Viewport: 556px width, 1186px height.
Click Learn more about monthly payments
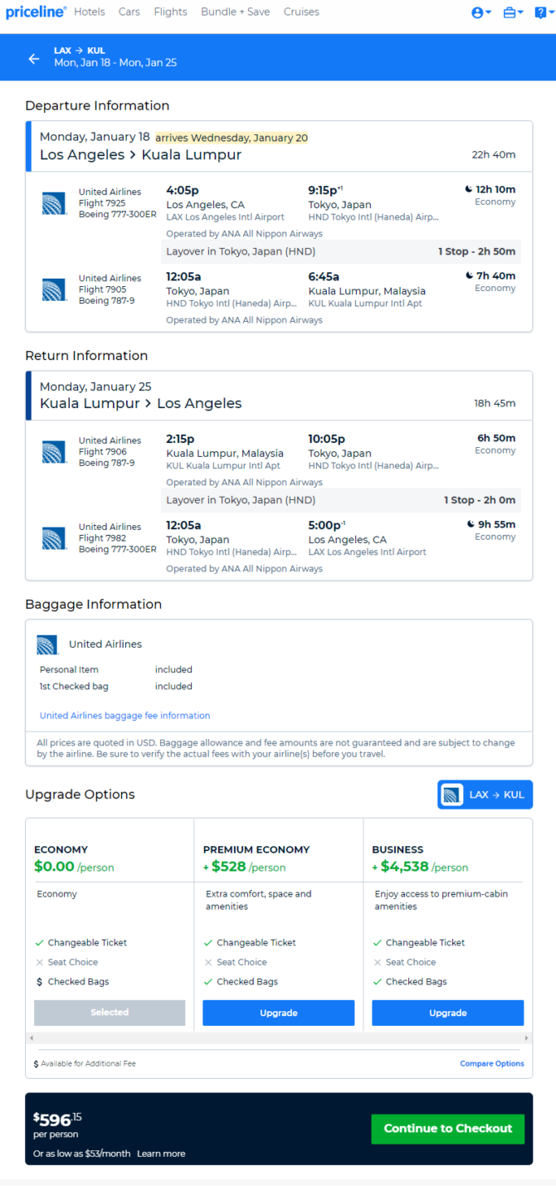[x=161, y=1154]
